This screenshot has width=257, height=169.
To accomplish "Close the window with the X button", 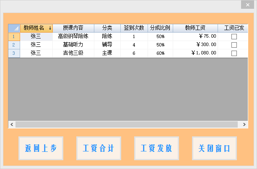I will coord(247,5).
